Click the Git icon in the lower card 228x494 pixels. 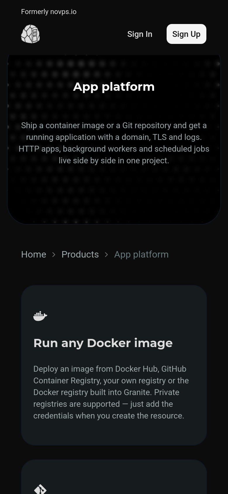click(40, 489)
